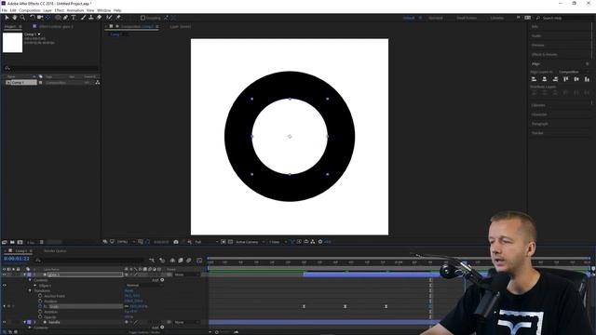Image resolution: width=596 pixels, height=335 pixels.
Task: Switch to the Render Queue tab
Action: click(x=55, y=250)
